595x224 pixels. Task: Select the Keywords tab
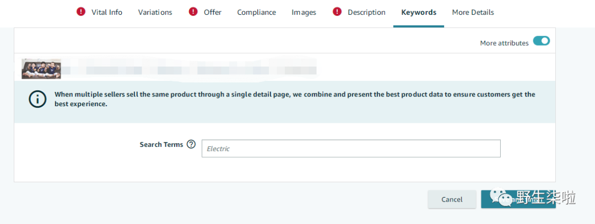(x=419, y=12)
